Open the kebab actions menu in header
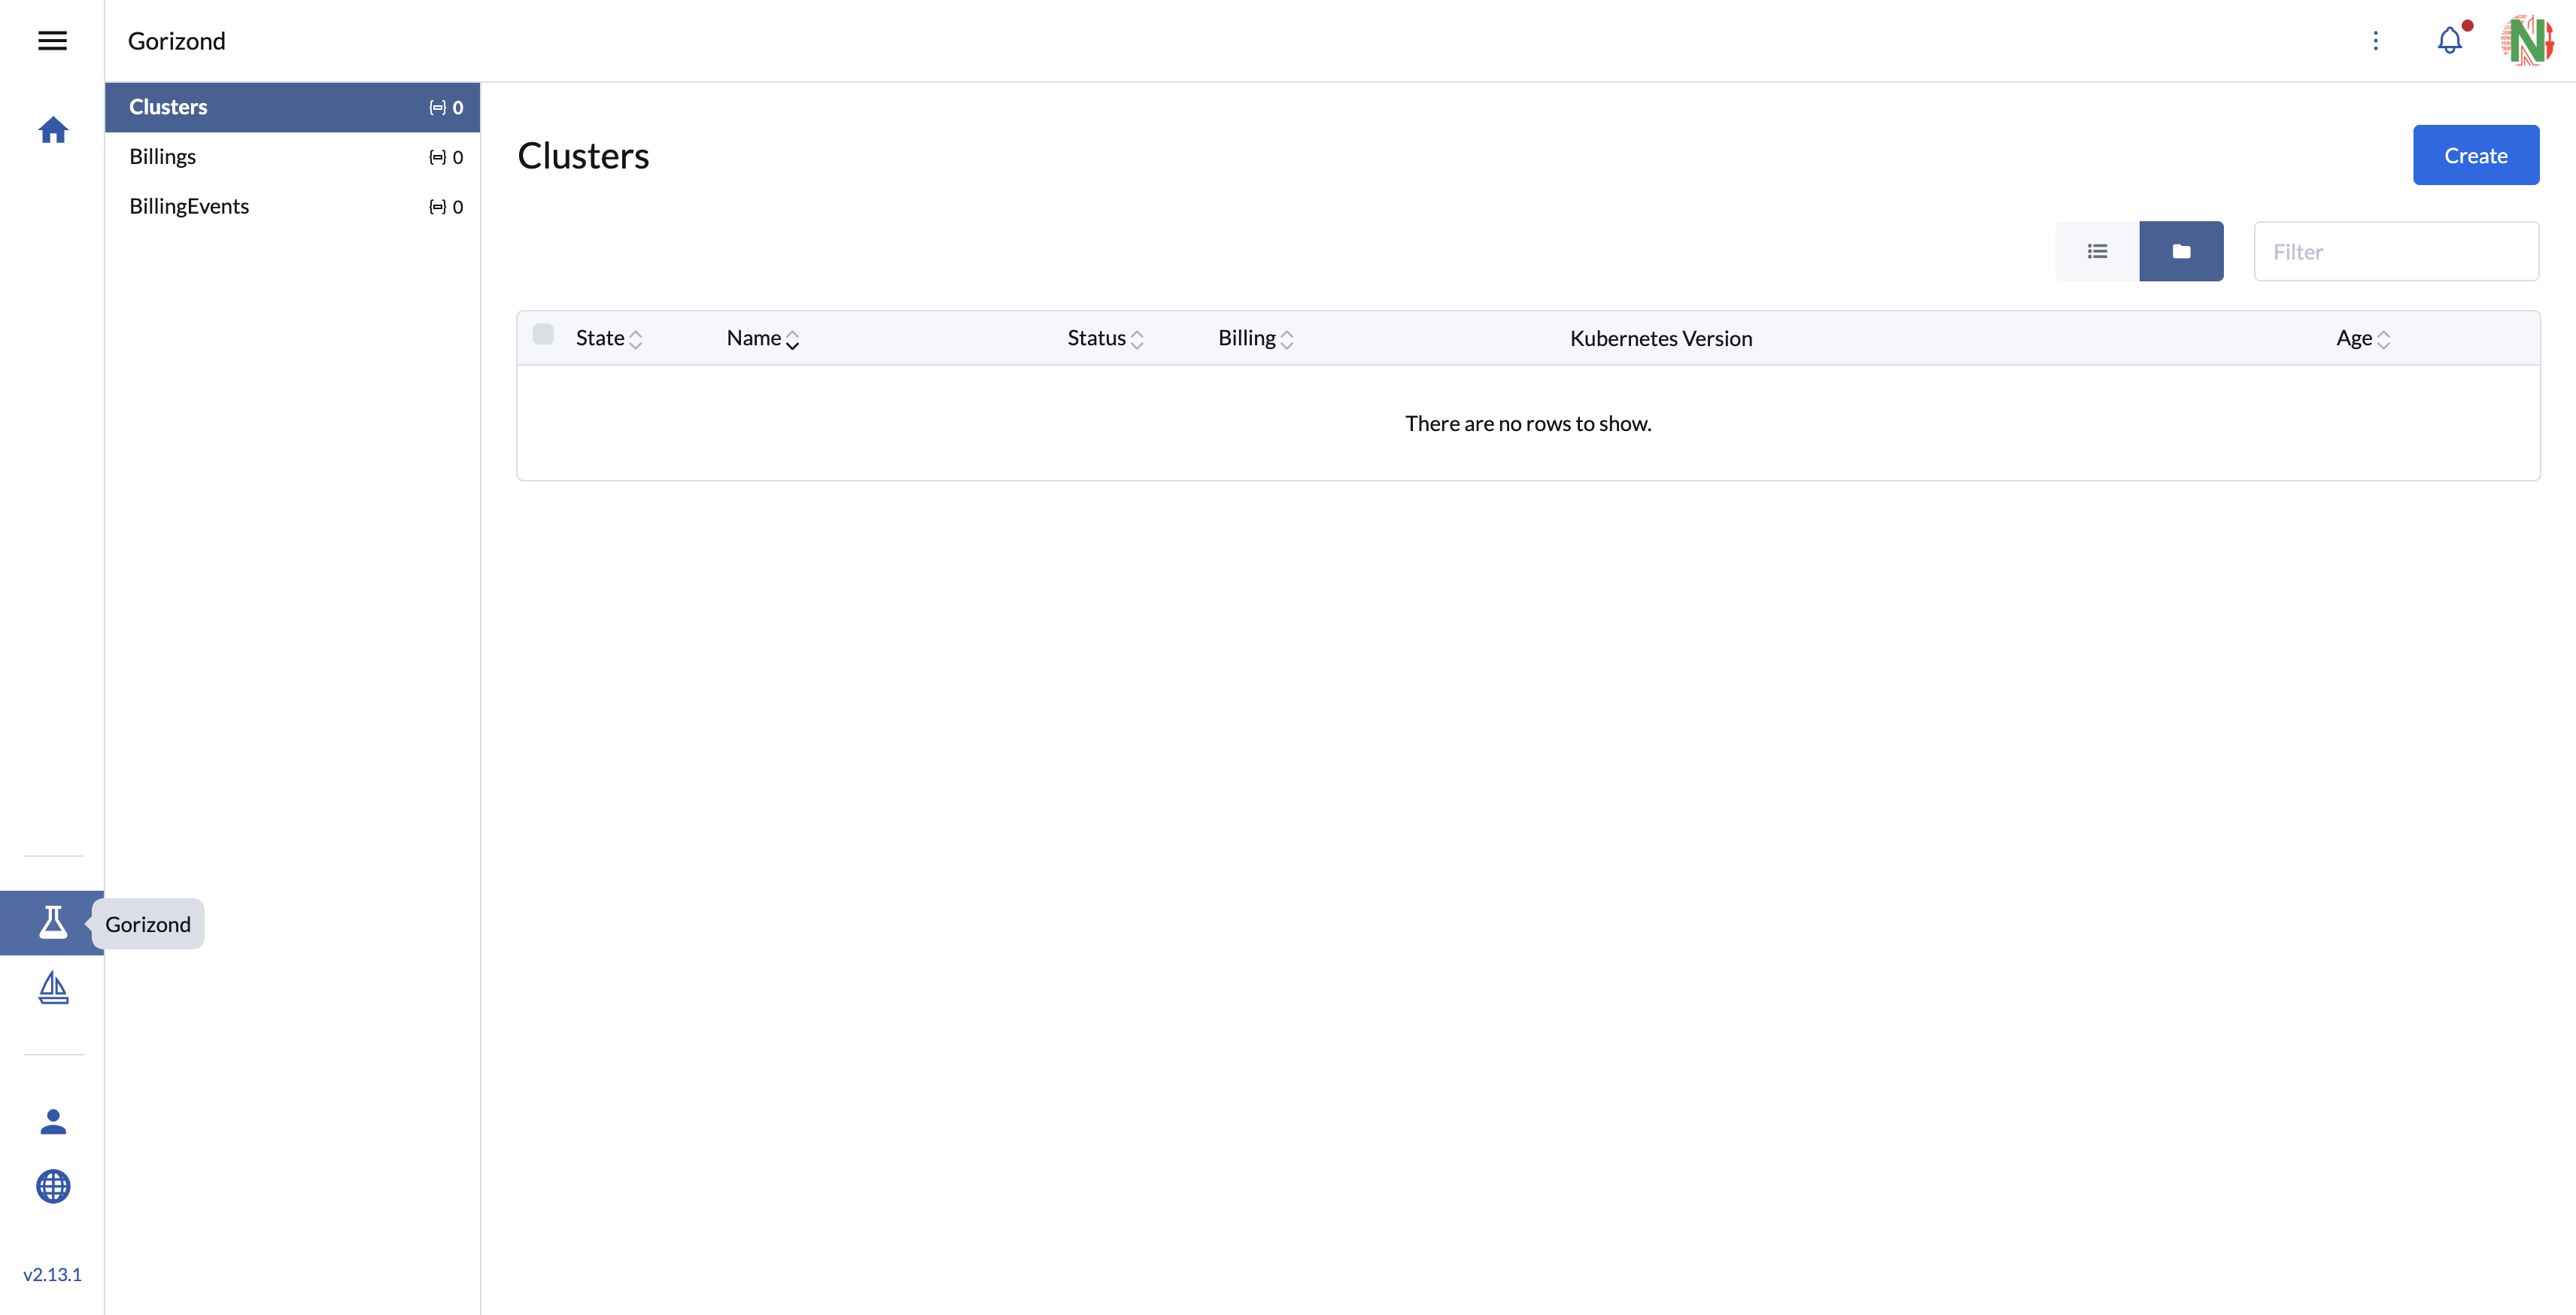 pyautogui.click(x=2376, y=40)
